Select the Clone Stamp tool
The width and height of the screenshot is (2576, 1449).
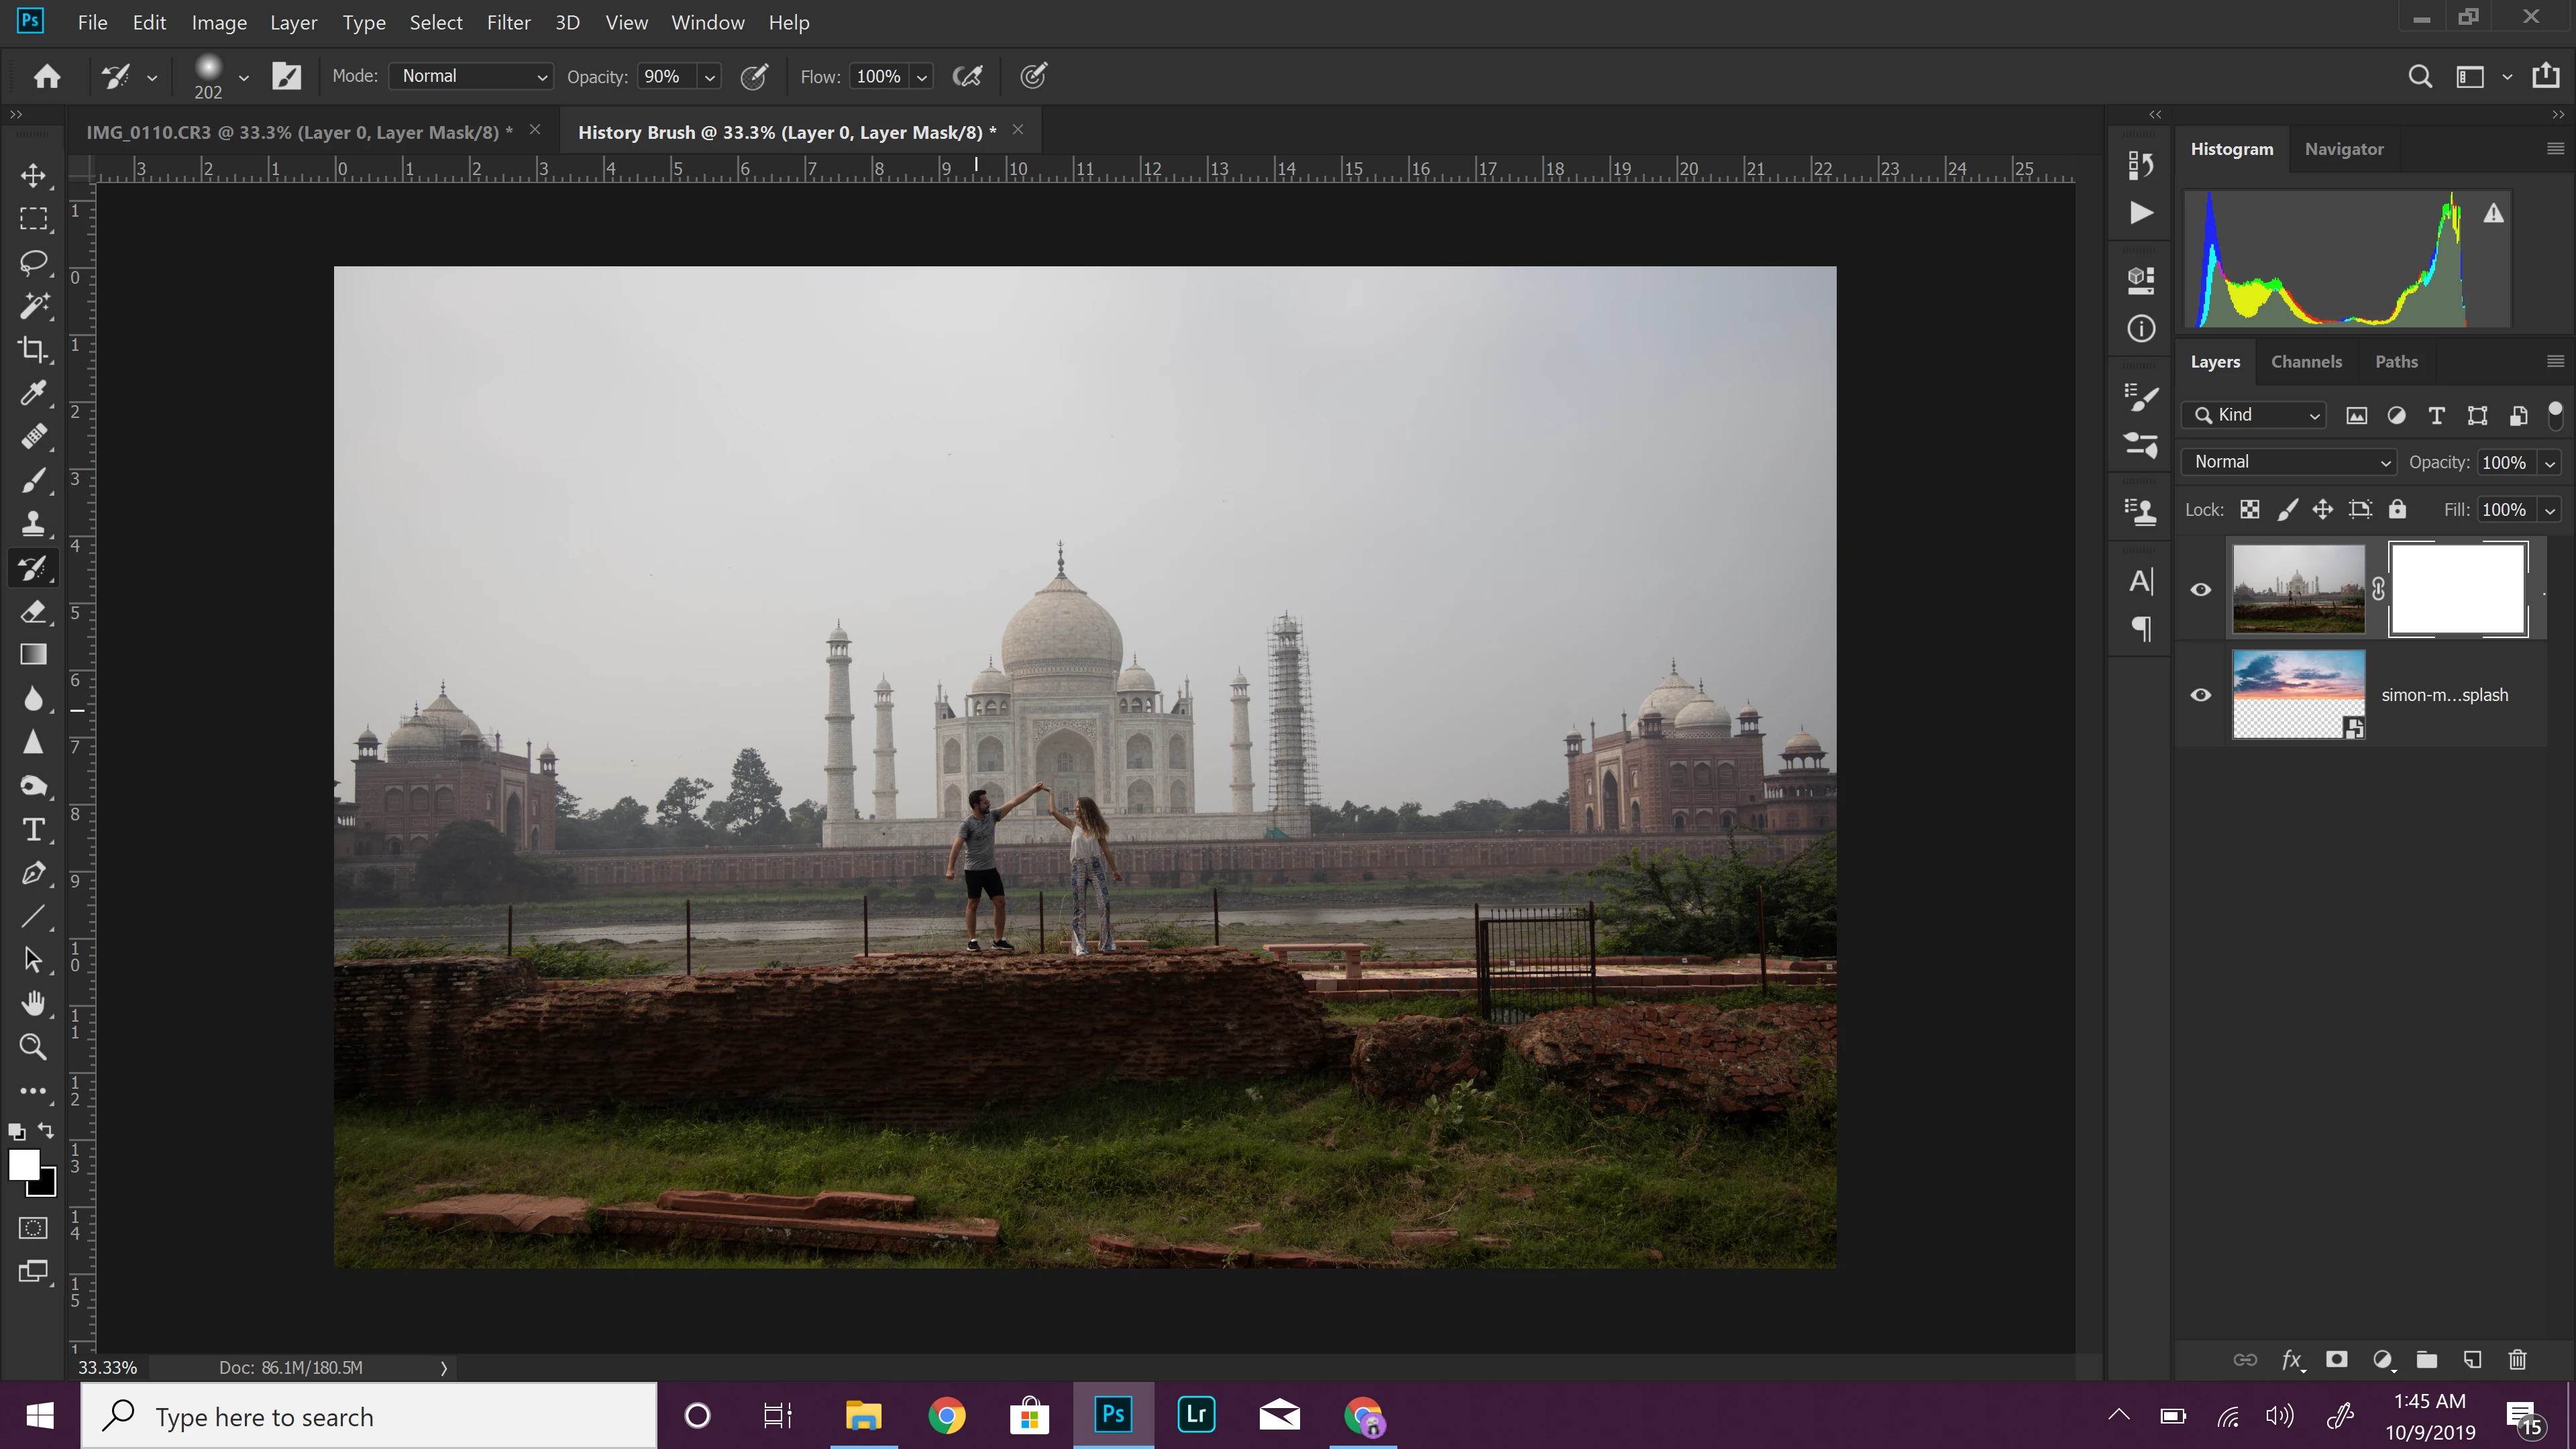pos(33,524)
